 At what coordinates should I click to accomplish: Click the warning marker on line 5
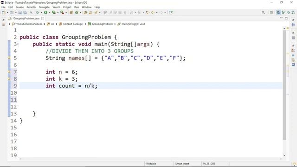click(9, 58)
